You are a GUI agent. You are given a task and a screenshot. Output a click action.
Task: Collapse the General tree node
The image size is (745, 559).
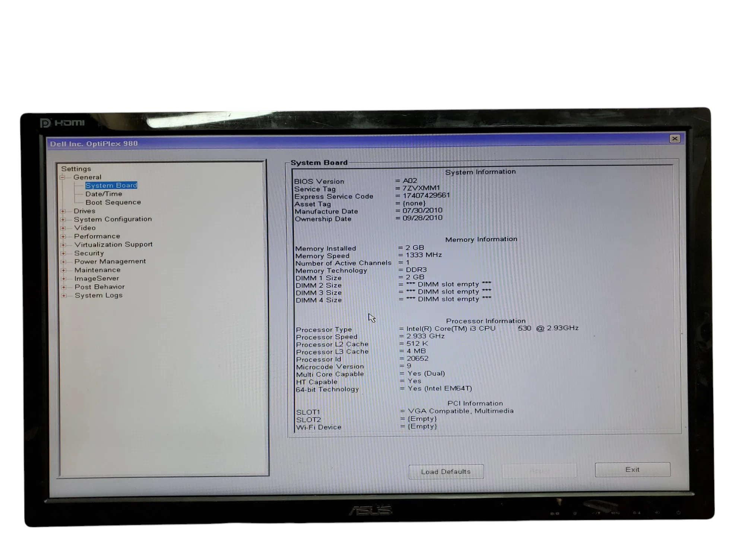coord(63,177)
